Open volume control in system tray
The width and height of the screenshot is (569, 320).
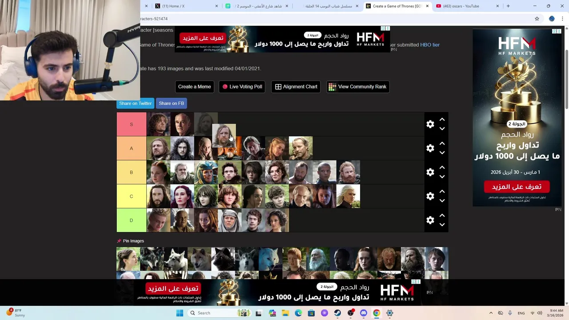(540, 313)
